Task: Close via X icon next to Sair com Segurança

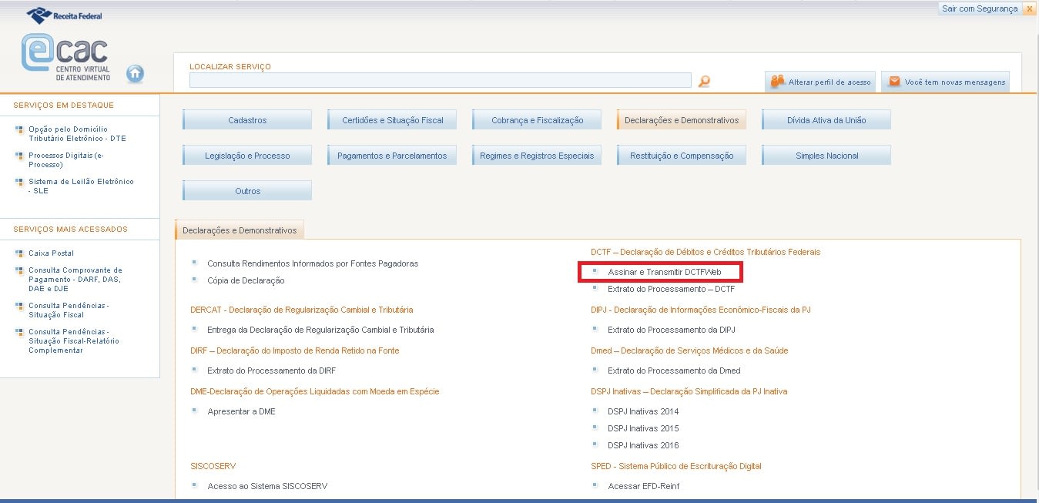Action: point(1029,8)
